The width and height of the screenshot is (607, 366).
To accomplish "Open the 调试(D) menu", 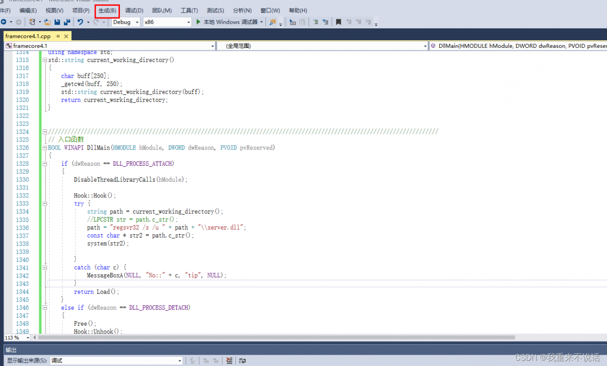I will 134,10.
